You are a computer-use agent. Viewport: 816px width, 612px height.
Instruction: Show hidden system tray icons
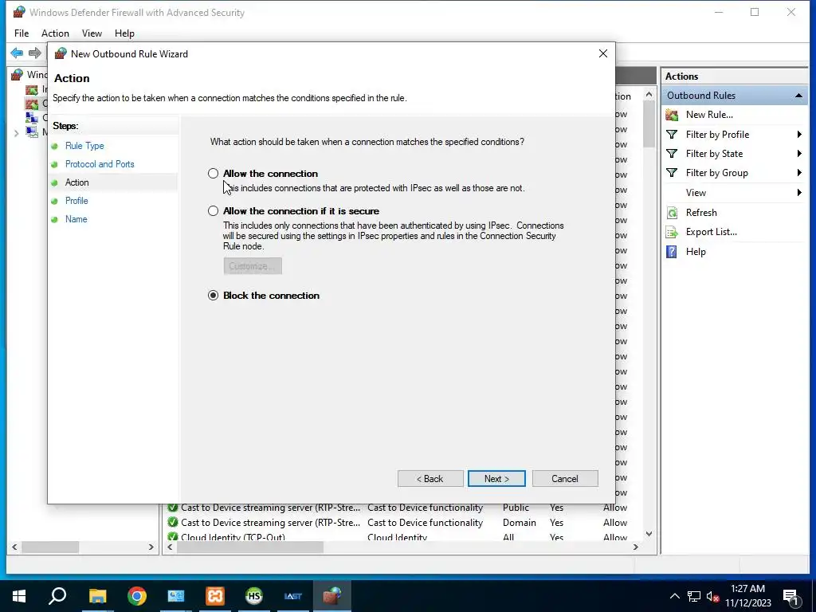674,596
